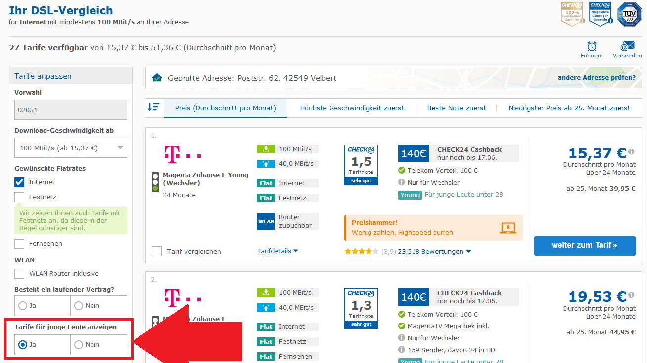
Task: Enable the Fernsehen checkbox
Action: point(19,243)
